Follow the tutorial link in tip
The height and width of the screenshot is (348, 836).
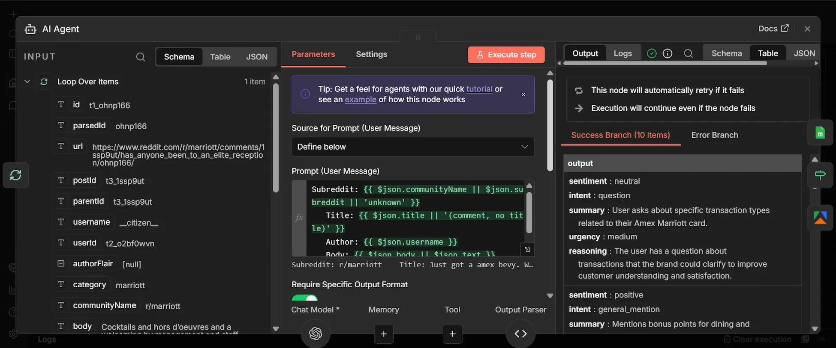[x=479, y=89]
